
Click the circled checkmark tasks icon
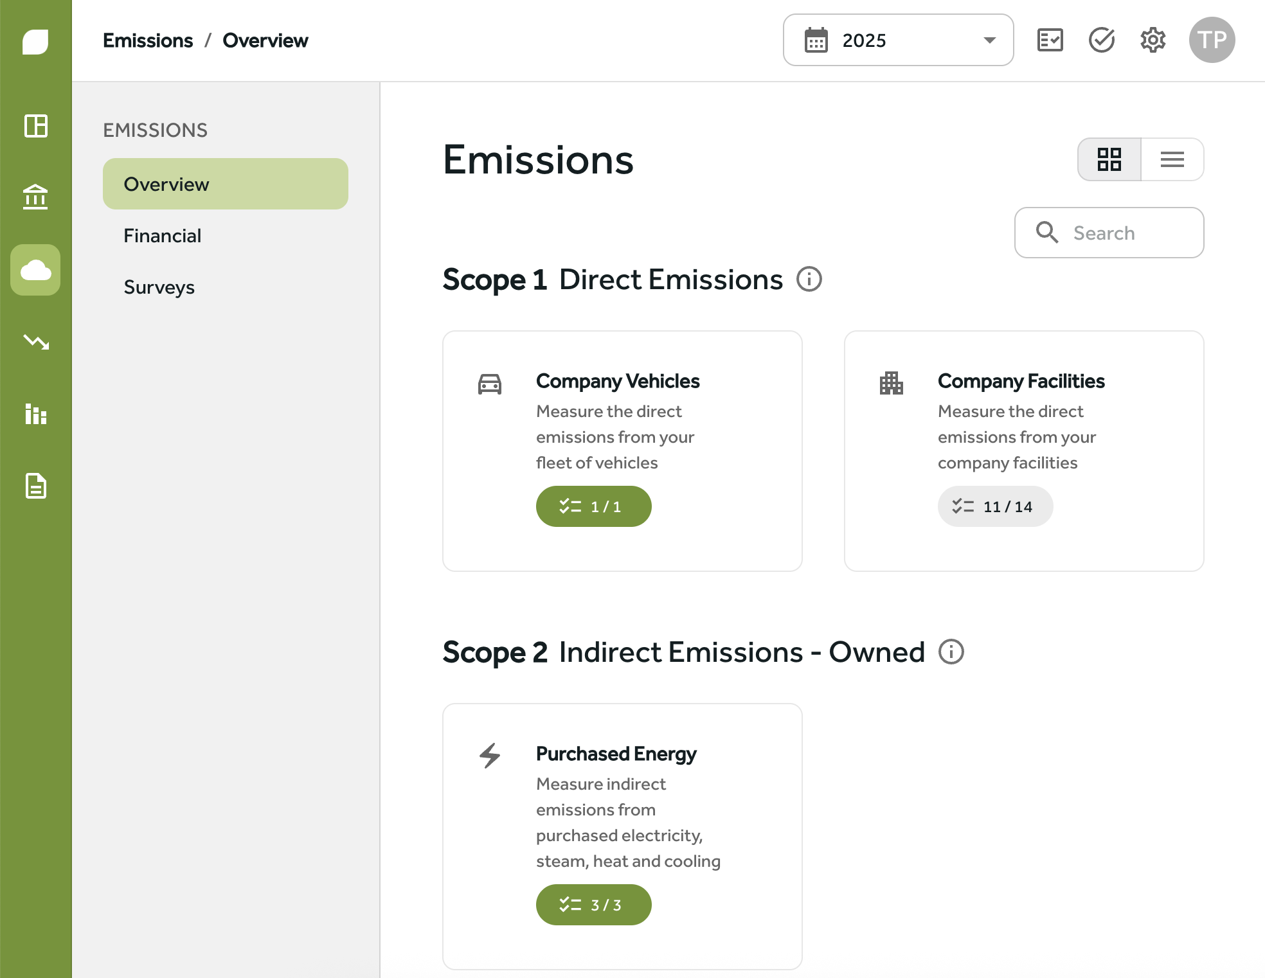pos(1101,40)
